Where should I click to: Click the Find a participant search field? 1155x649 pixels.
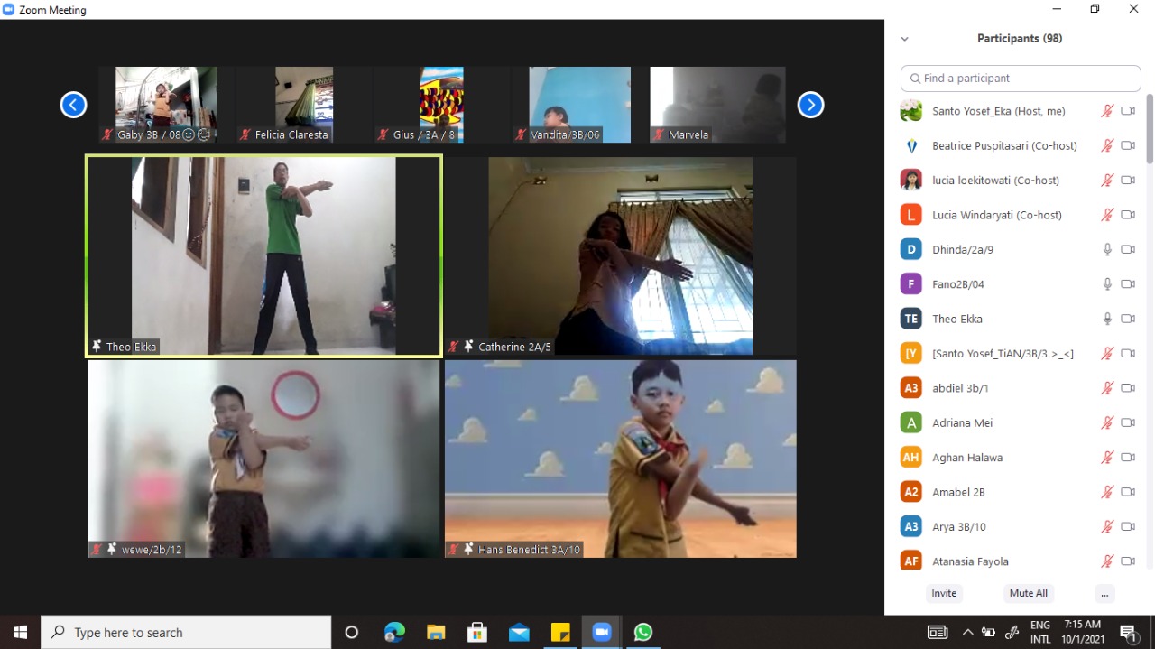coord(1021,79)
